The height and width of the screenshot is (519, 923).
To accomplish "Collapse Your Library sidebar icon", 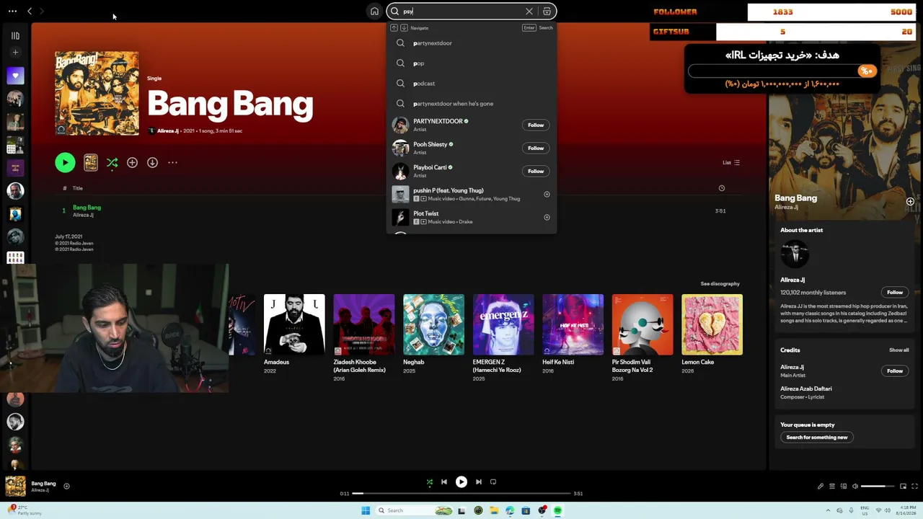I will coord(15,35).
